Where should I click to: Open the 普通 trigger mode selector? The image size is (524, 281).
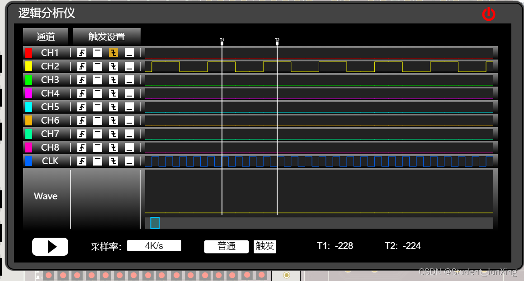click(x=227, y=246)
